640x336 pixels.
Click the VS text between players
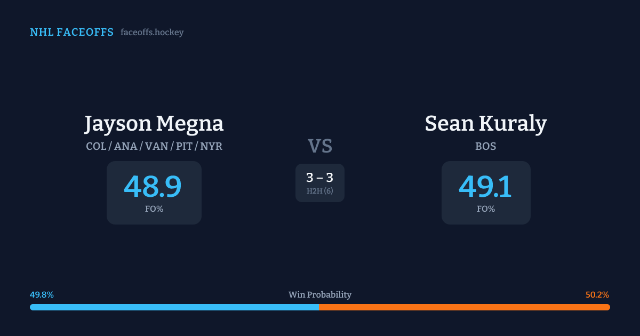click(x=319, y=146)
